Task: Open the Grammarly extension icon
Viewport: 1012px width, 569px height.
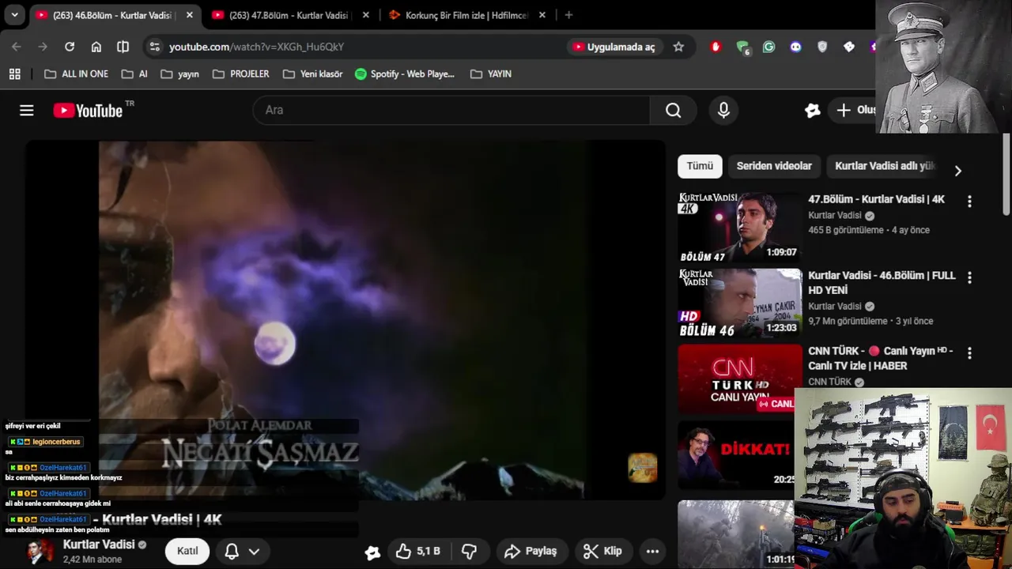Action: pos(768,47)
